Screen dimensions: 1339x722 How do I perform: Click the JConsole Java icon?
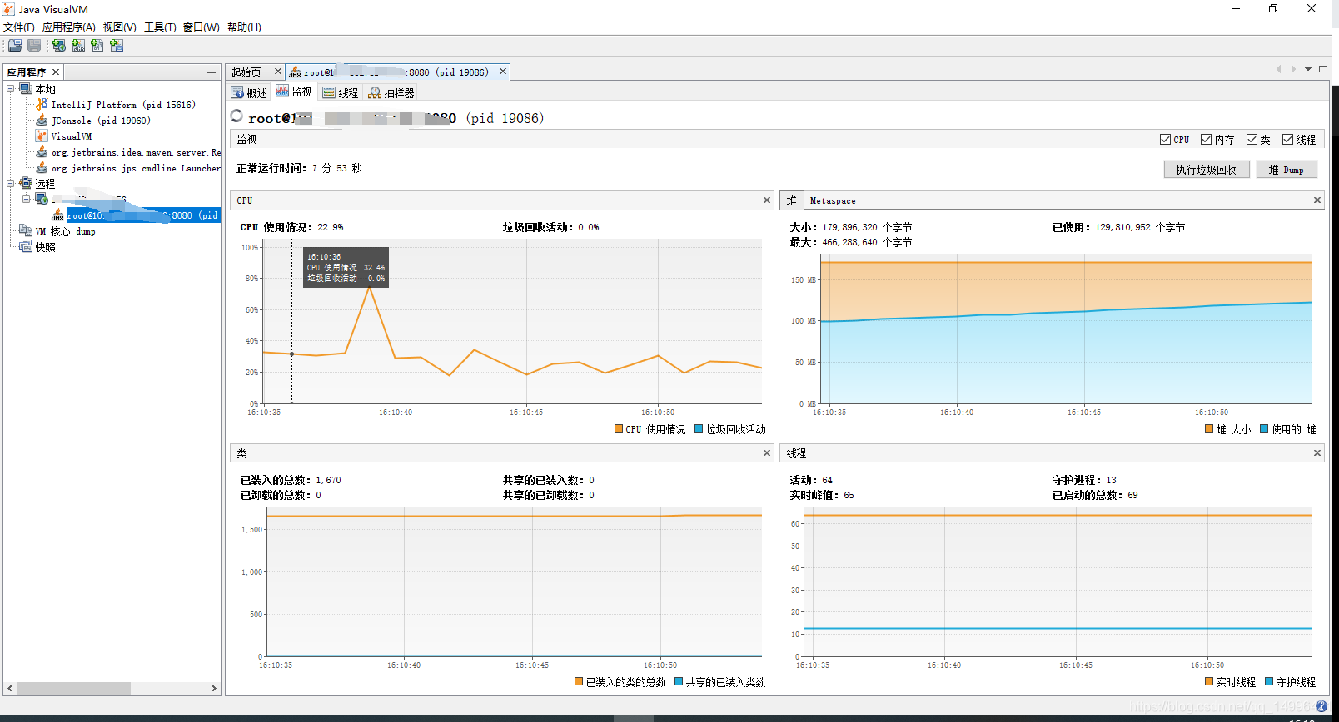[x=42, y=121]
